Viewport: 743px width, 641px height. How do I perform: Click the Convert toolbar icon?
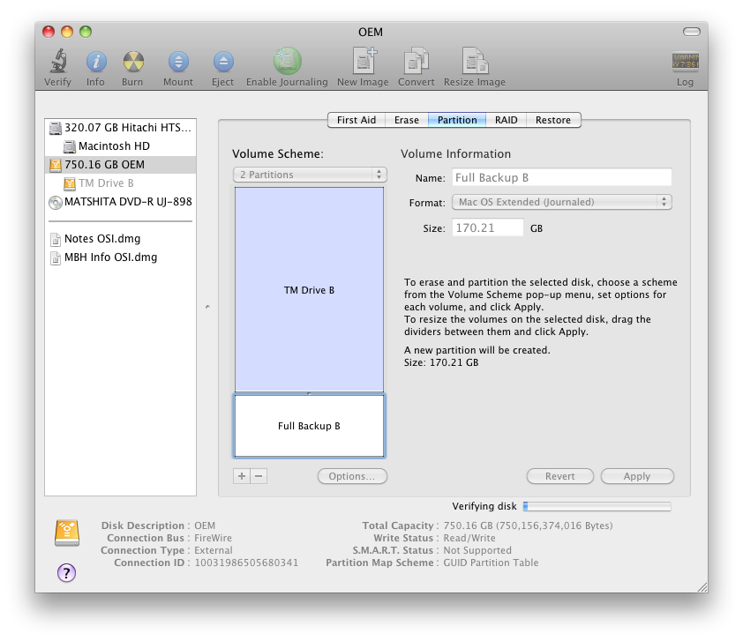(416, 61)
